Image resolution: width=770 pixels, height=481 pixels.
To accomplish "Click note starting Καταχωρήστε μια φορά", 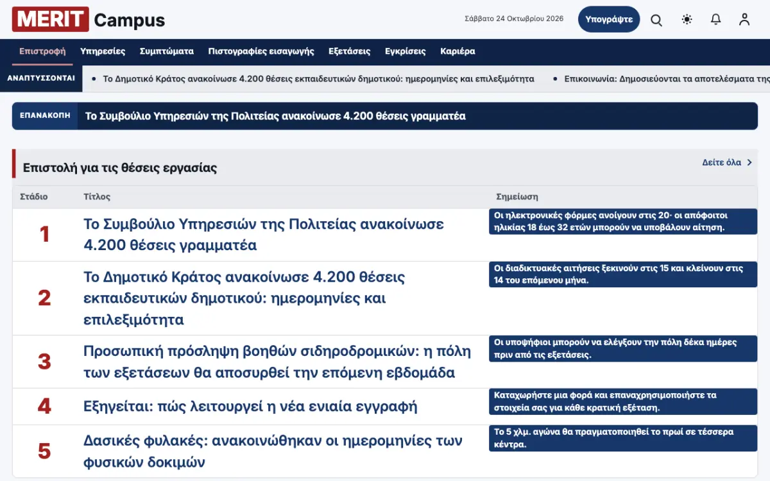I will tap(623, 401).
